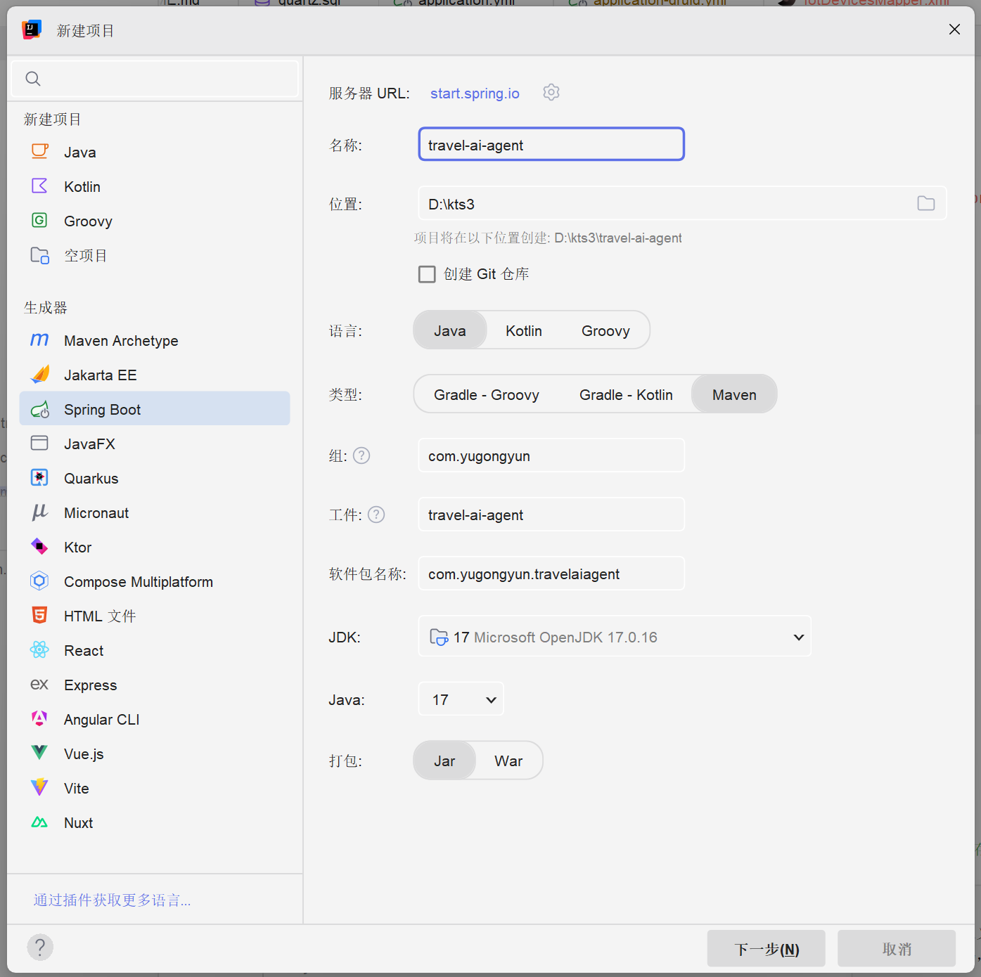Click the Java project type icon
This screenshot has height=977, width=981.
pos(40,152)
